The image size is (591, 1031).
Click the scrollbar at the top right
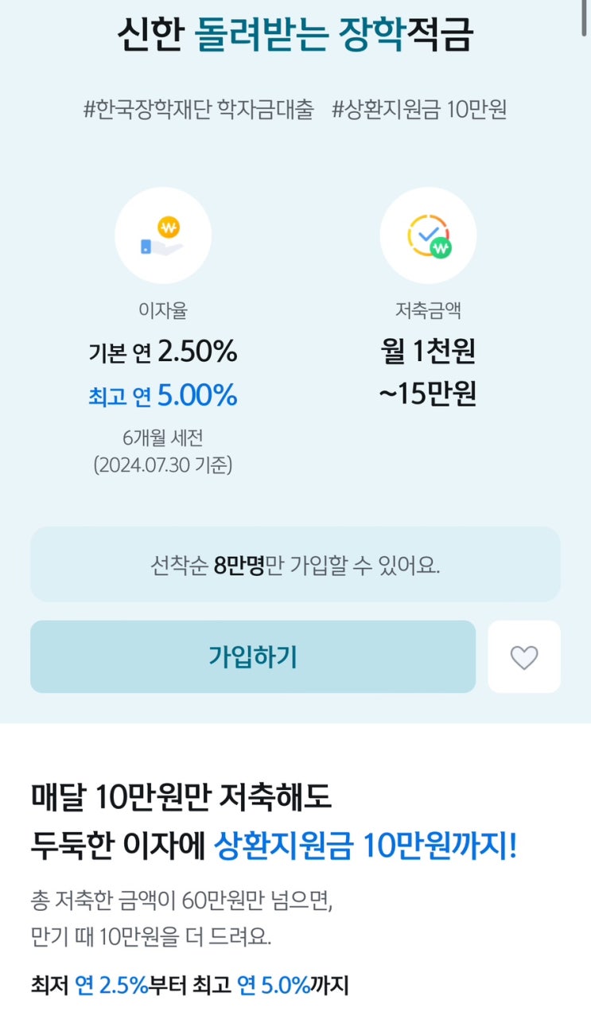point(586,16)
